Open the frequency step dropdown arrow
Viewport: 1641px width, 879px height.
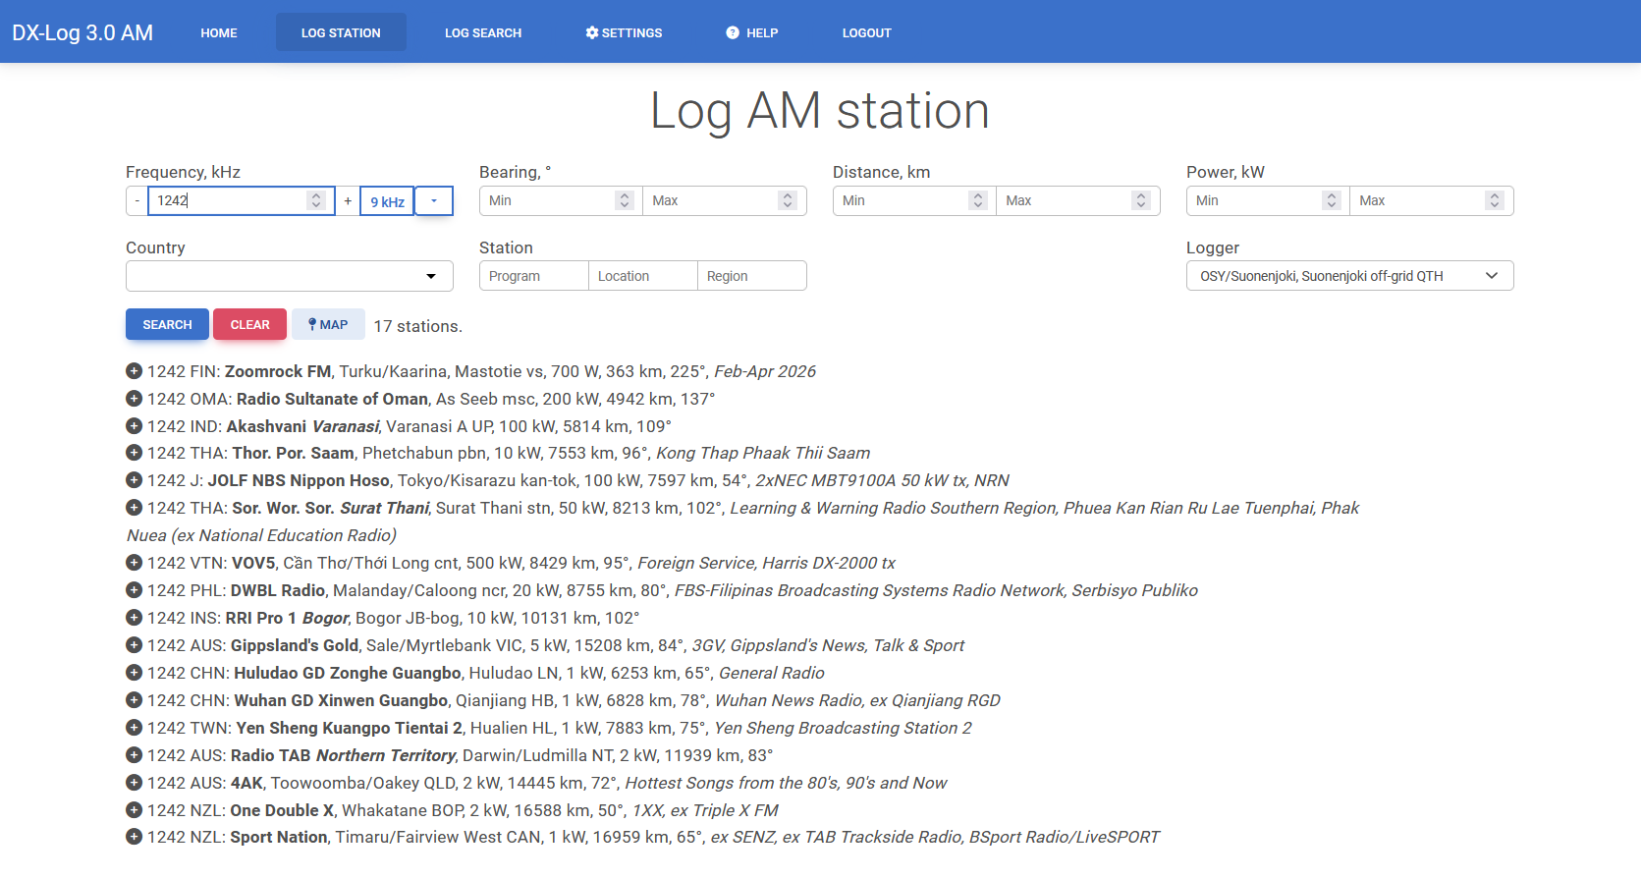point(434,201)
